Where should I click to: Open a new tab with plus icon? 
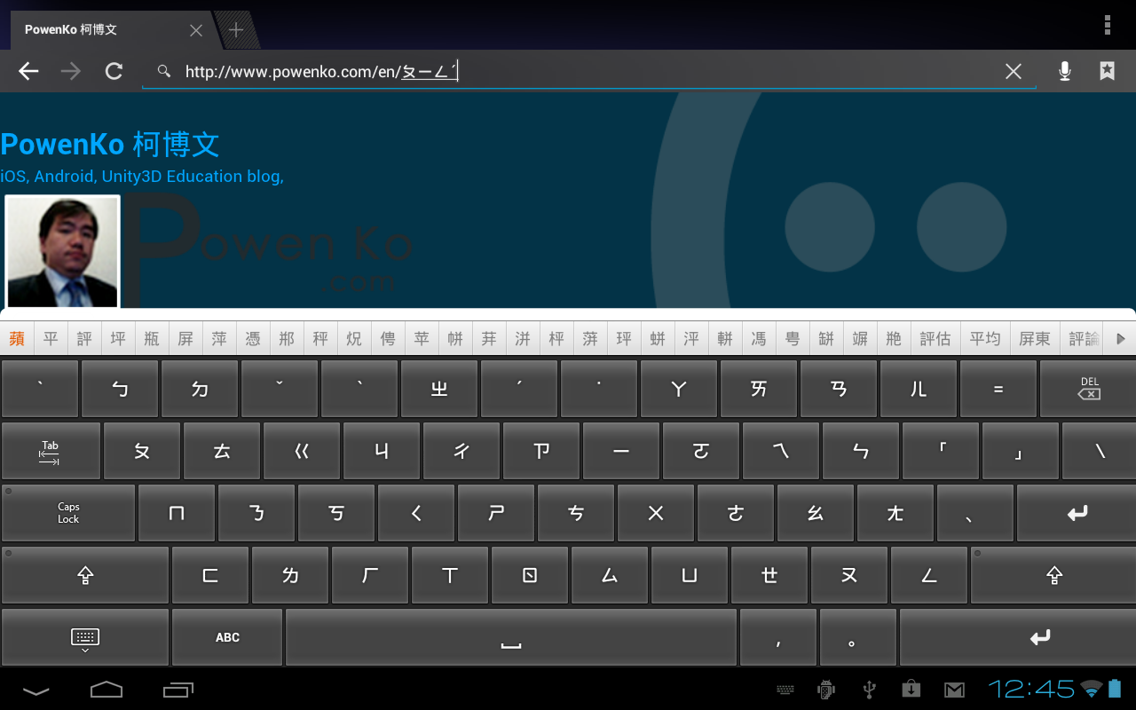[x=236, y=30]
